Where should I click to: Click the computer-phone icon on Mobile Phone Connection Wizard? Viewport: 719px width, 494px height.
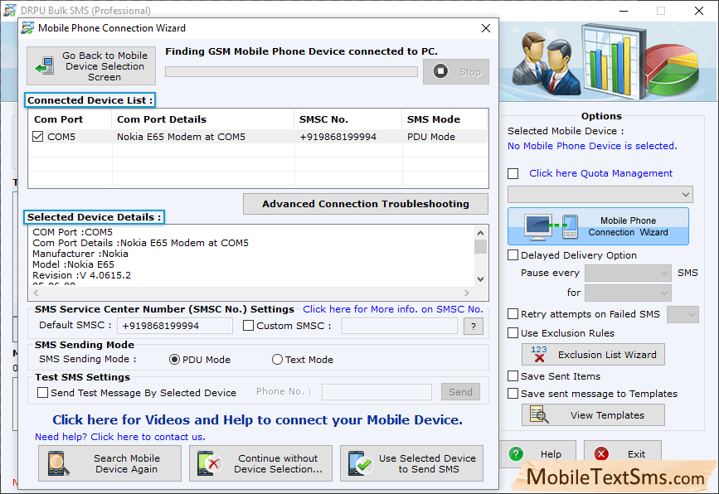point(551,226)
